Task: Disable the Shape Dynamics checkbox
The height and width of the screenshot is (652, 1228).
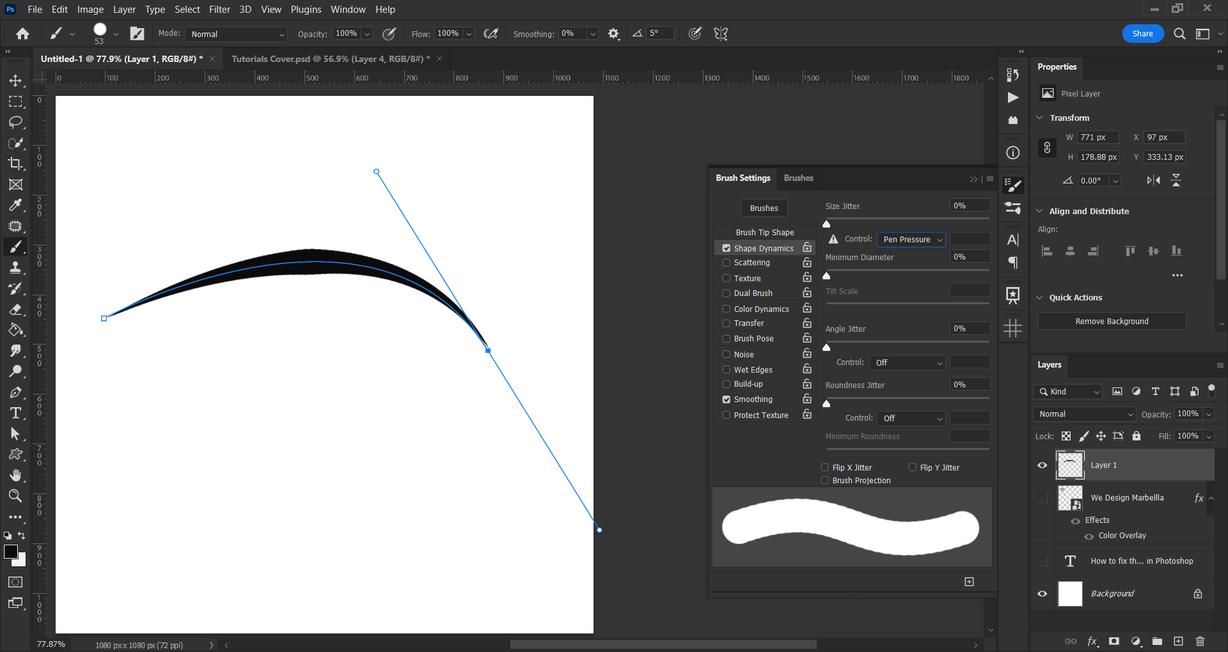Action: pos(727,248)
